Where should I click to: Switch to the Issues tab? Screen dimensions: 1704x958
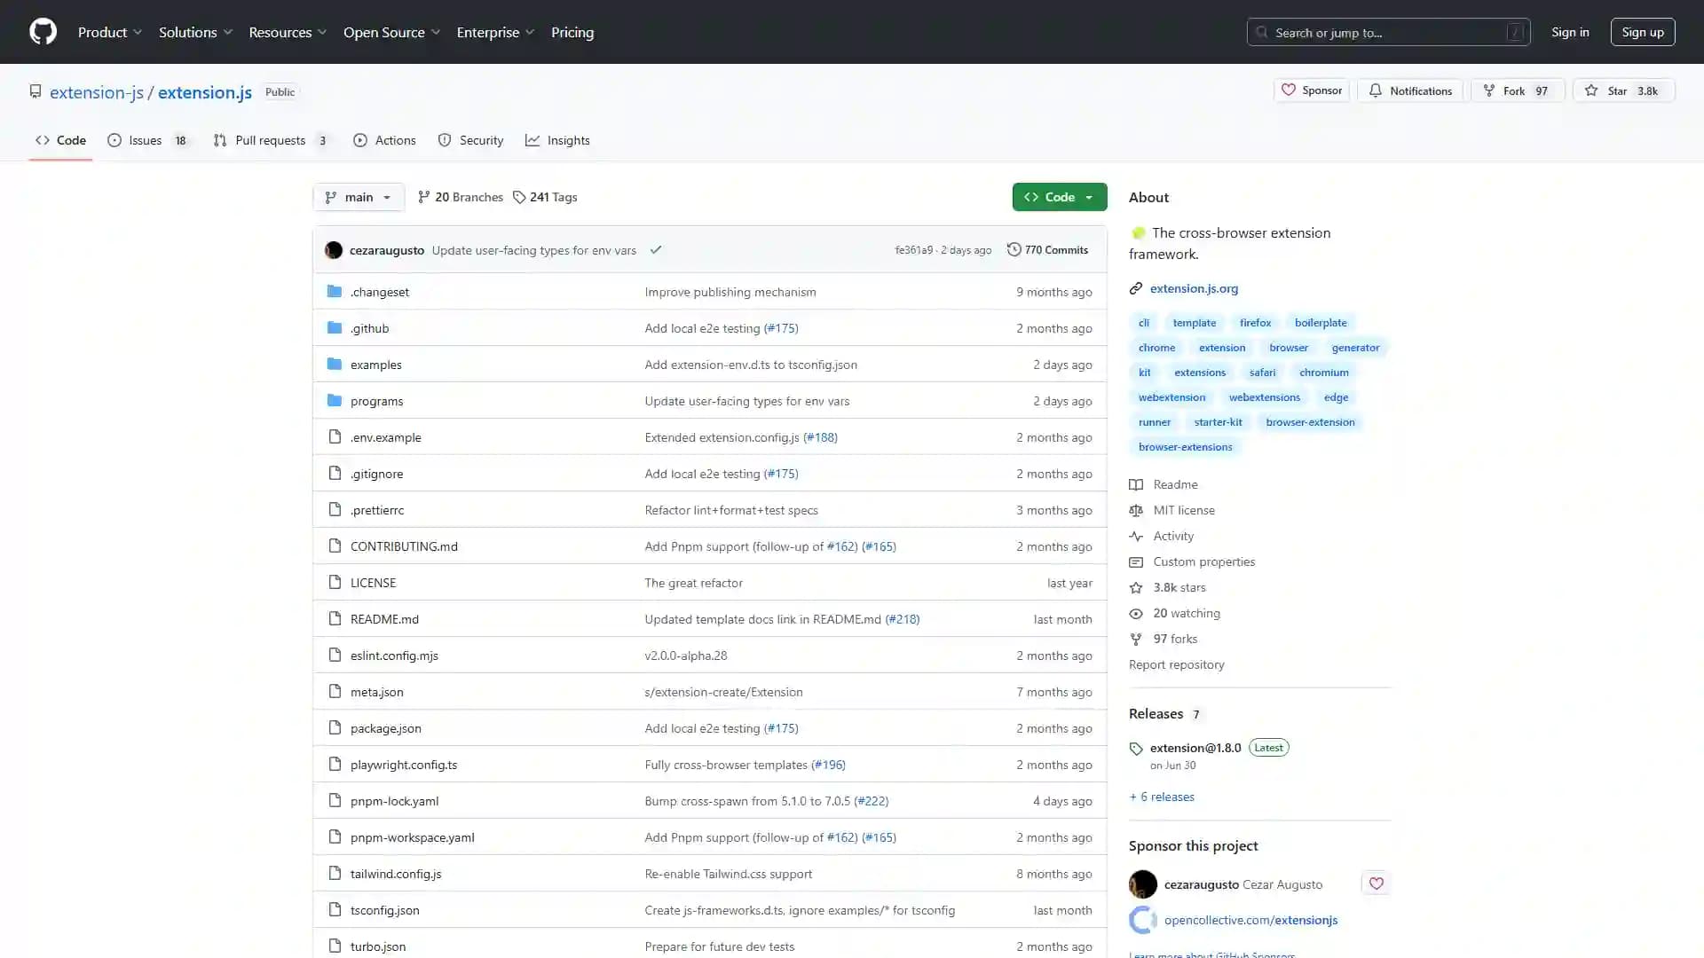point(148,140)
